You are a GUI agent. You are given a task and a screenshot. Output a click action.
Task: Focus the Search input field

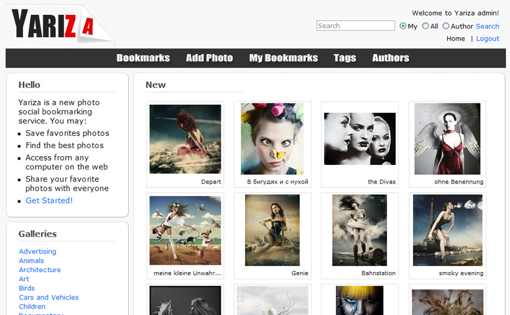[x=356, y=26]
